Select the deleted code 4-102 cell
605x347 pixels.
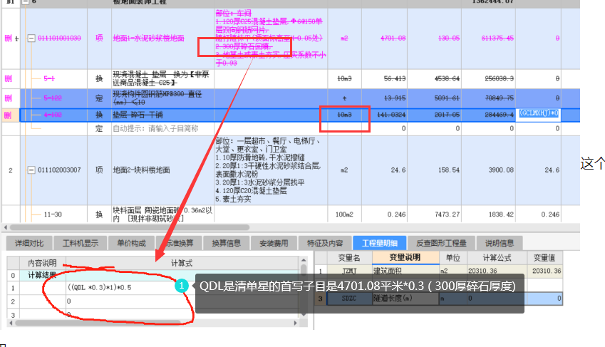click(x=53, y=115)
